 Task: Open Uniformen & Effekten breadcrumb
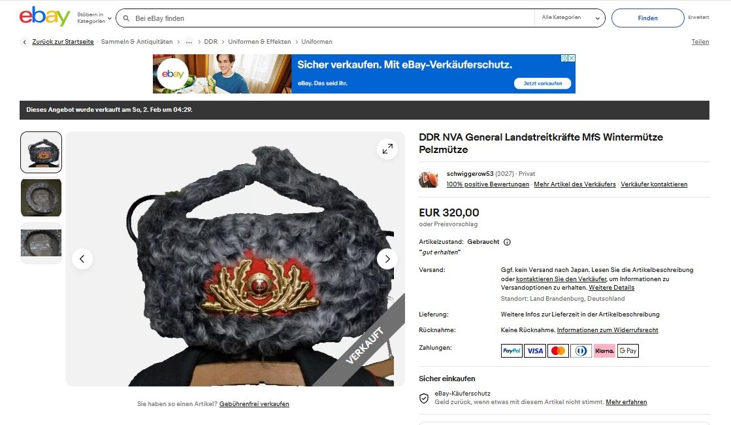click(259, 42)
